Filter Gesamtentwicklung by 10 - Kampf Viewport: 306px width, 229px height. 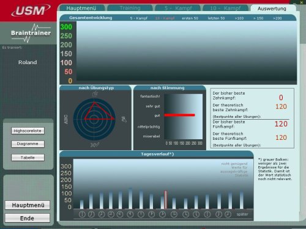click(x=165, y=18)
